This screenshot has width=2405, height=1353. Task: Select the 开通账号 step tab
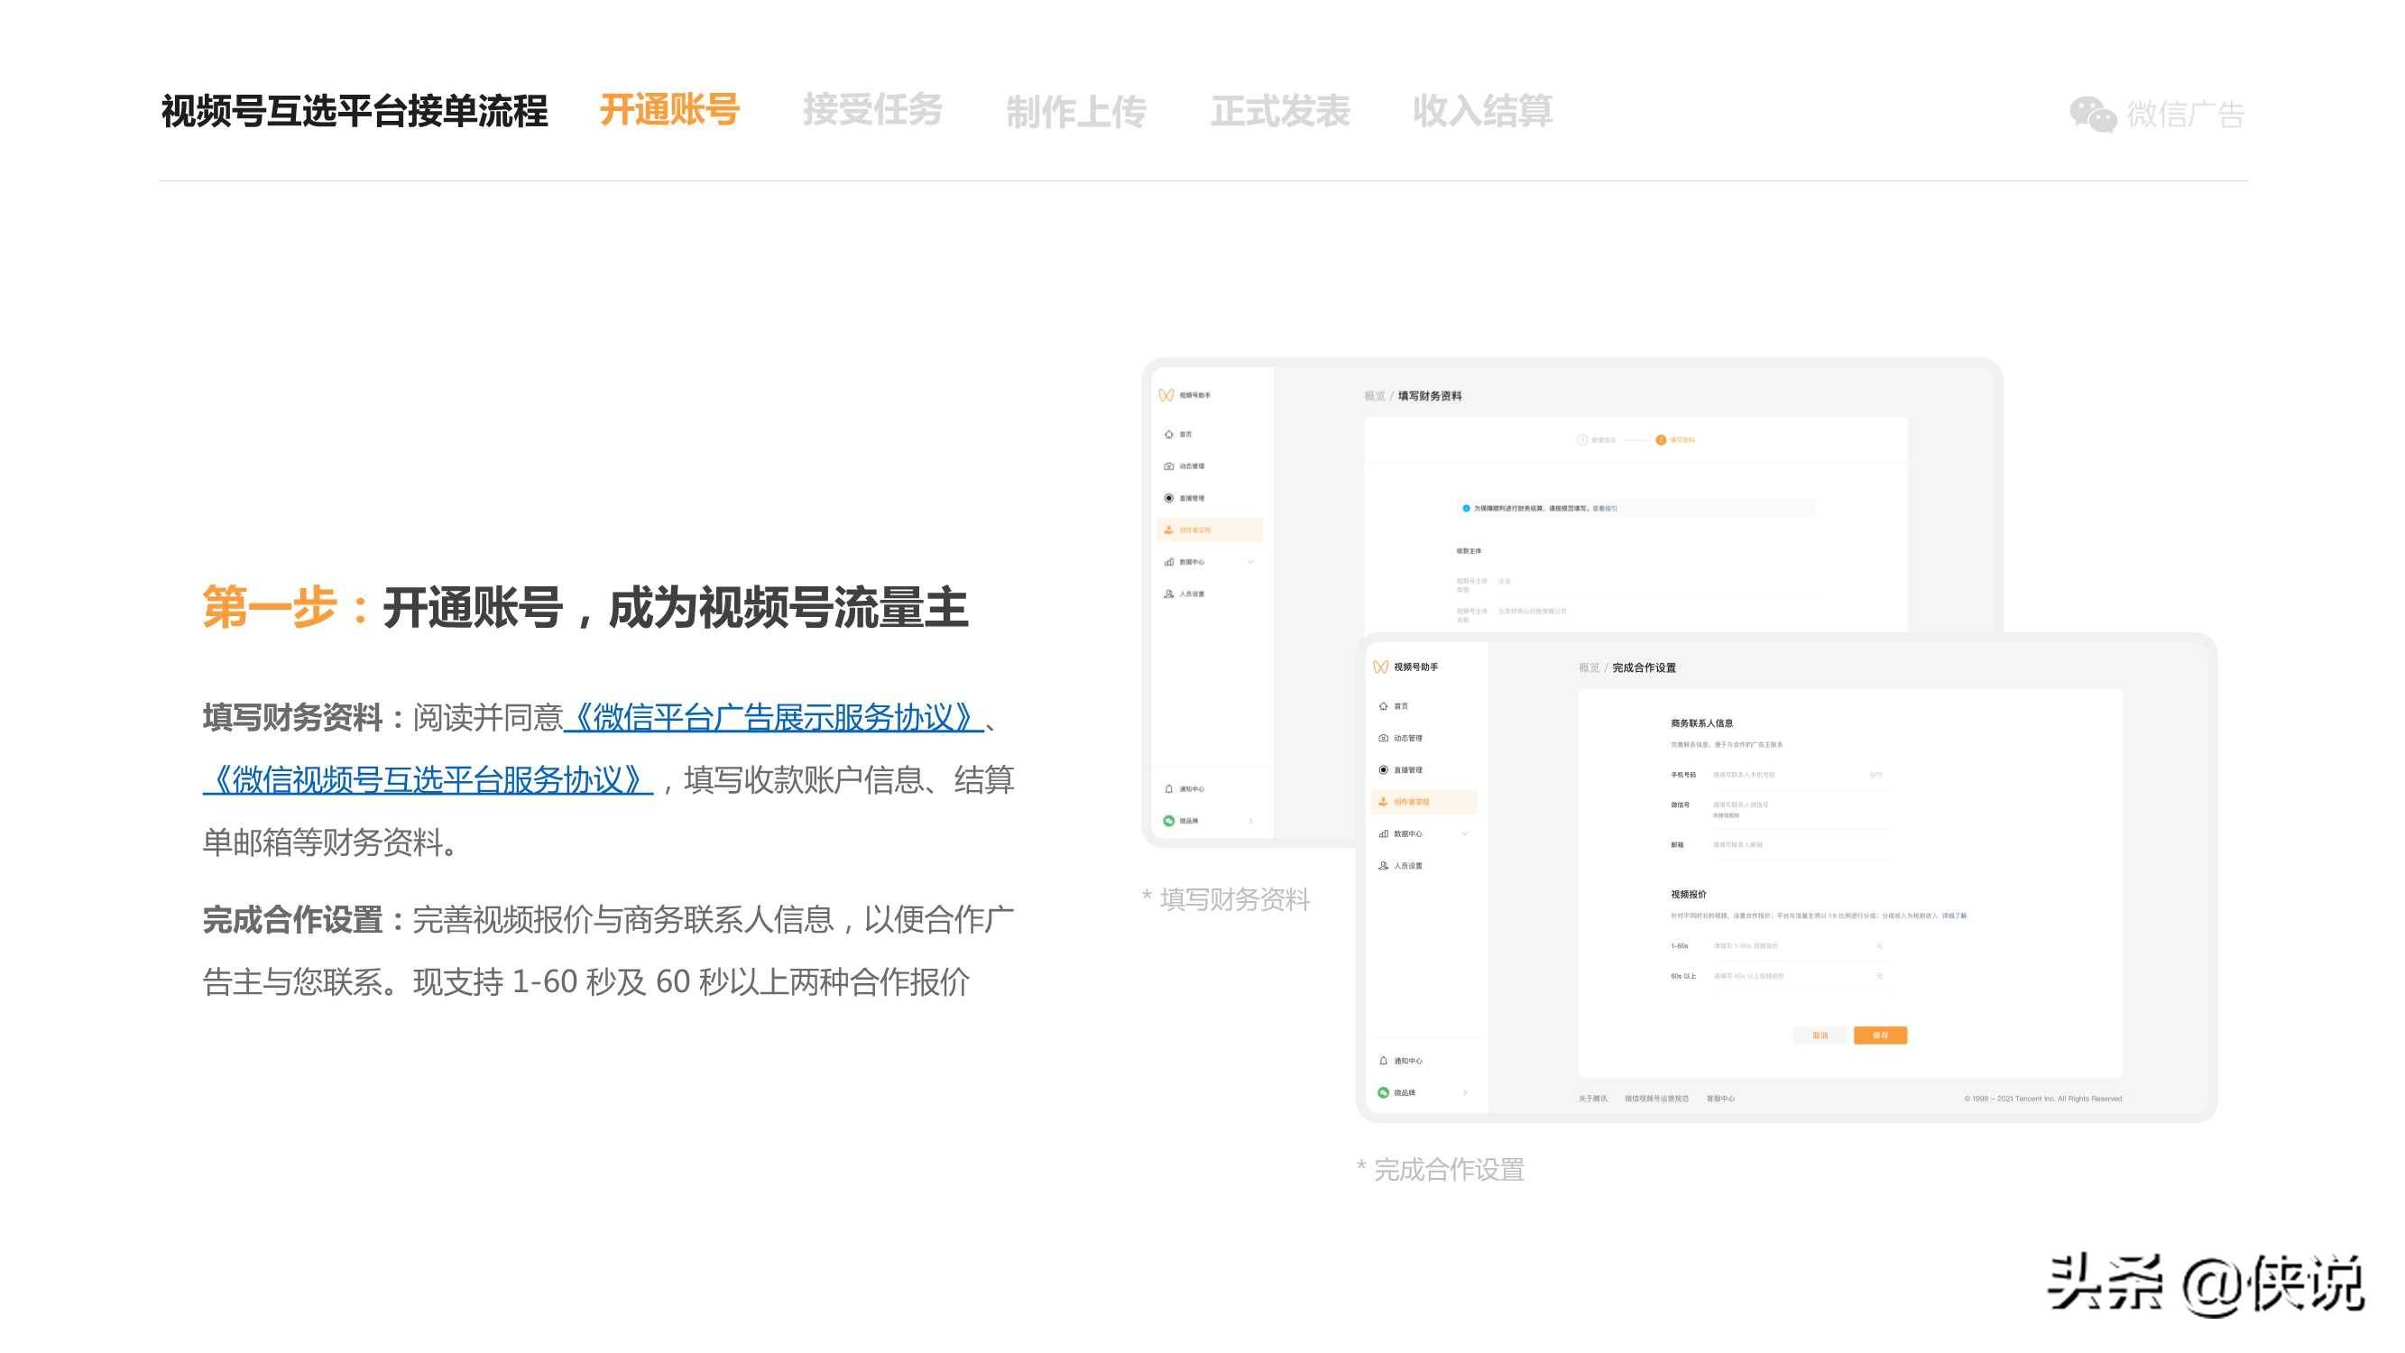pyautogui.click(x=669, y=110)
